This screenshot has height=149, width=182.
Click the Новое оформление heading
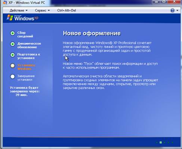pos(92,33)
